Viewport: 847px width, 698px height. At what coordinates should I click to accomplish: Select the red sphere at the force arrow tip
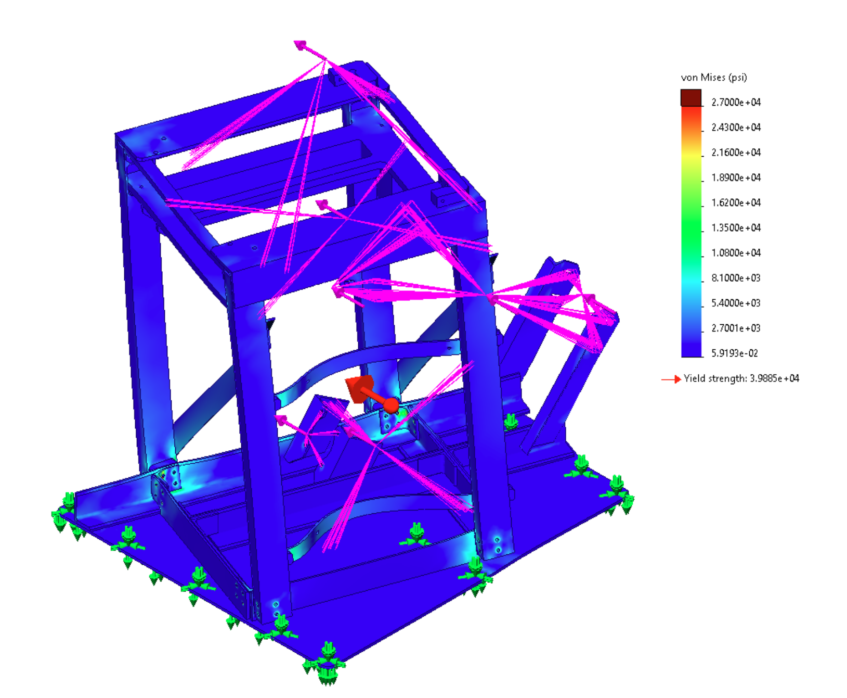coord(391,405)
